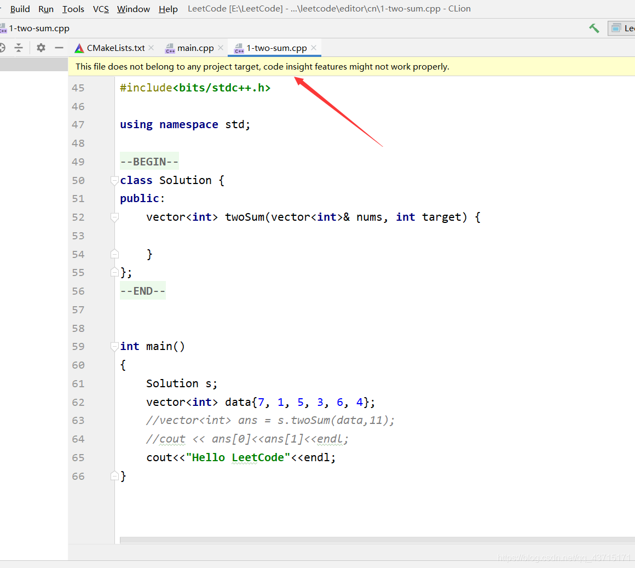Click the fold end marker at line 66

click(114, 476)
